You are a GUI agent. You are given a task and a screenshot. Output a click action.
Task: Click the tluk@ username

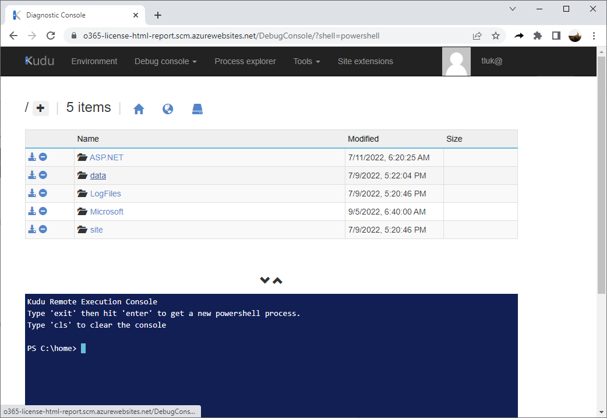tap(492, 61)
